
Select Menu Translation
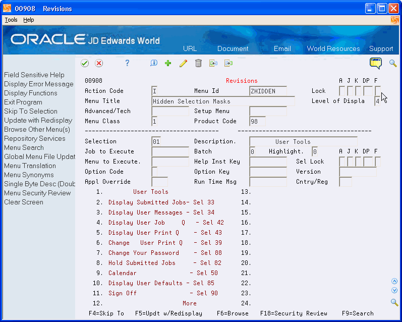click(x=30, y=166)
